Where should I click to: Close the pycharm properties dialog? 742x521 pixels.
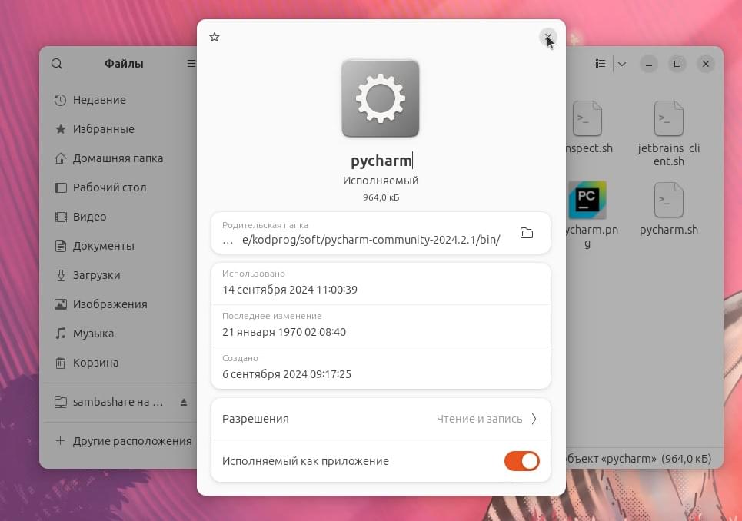[548, 37]
